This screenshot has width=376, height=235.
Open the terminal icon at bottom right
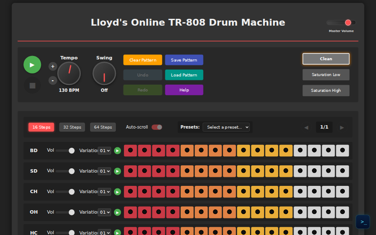click(363, 222)
